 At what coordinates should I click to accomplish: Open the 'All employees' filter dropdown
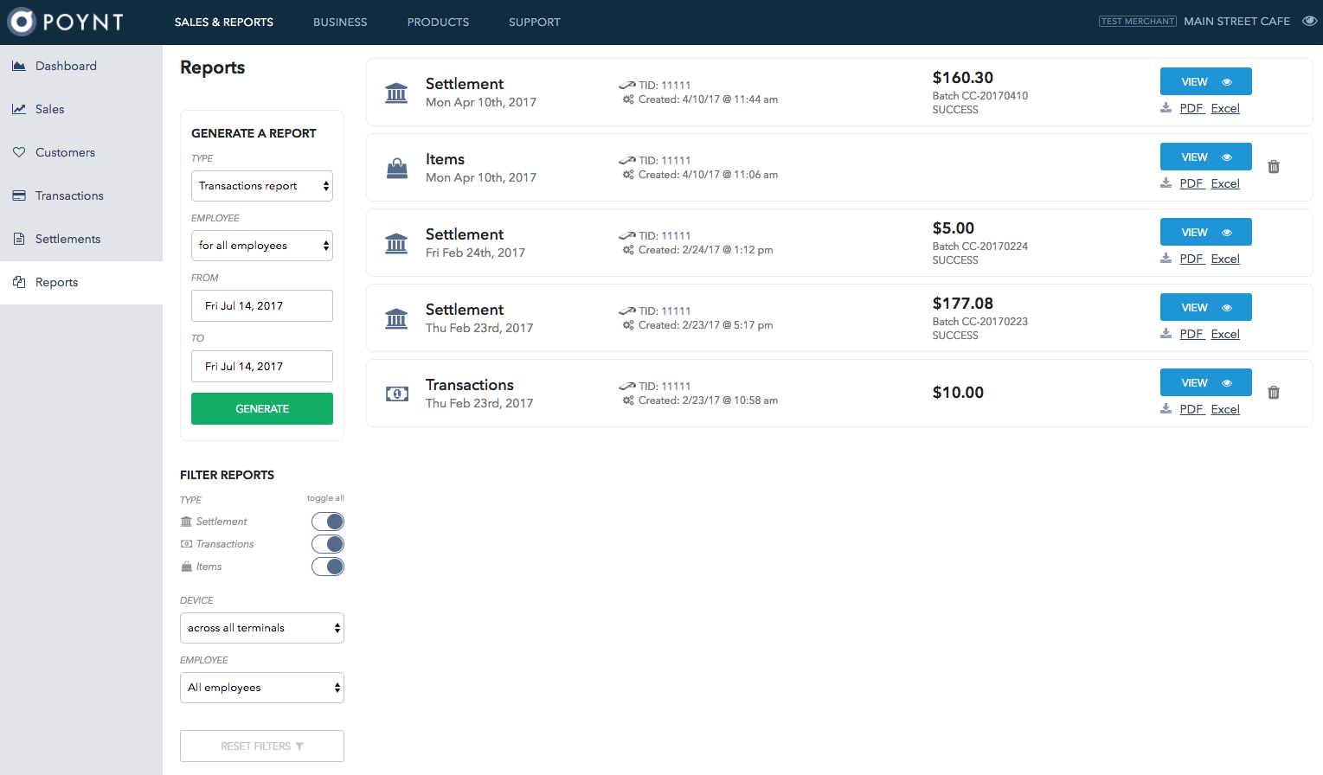coord(262,688)
